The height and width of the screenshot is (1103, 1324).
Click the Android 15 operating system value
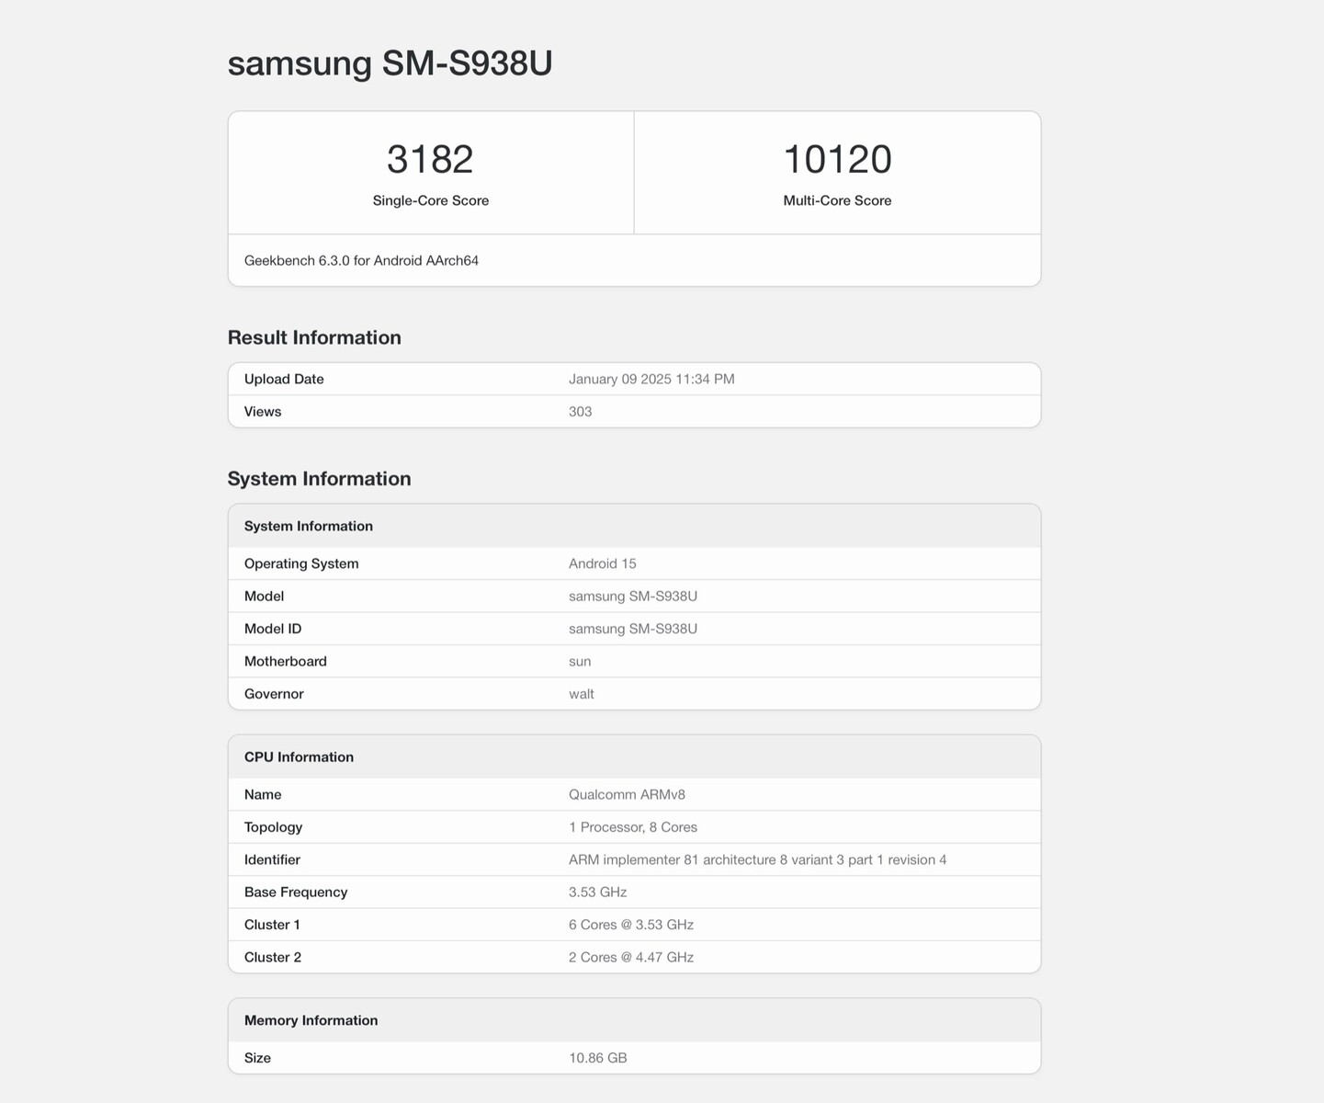point(602,563)
